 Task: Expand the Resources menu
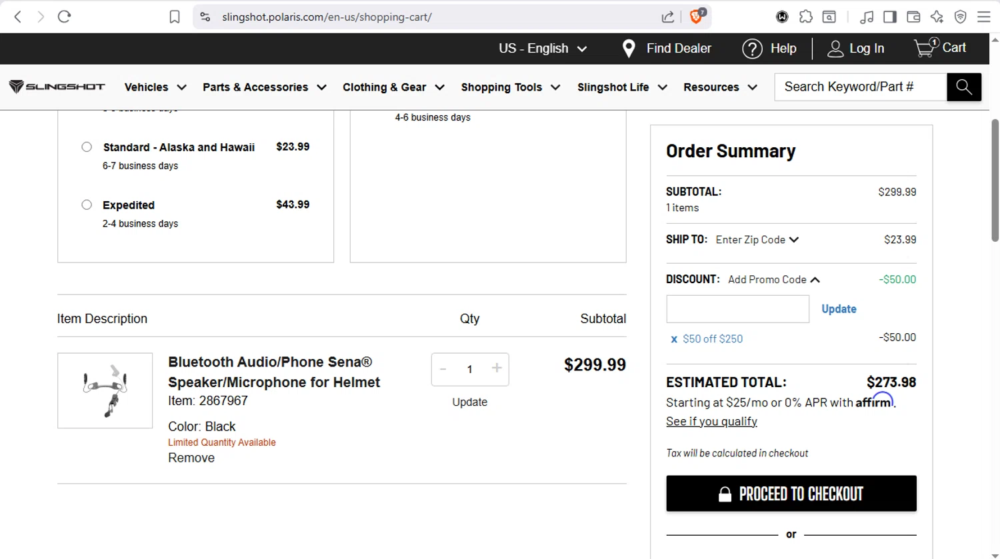[721, 87]
